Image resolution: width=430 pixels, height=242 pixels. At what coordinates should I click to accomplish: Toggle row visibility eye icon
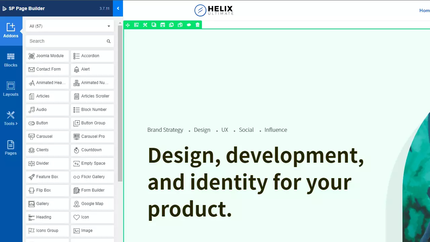(x=189, y=25)
